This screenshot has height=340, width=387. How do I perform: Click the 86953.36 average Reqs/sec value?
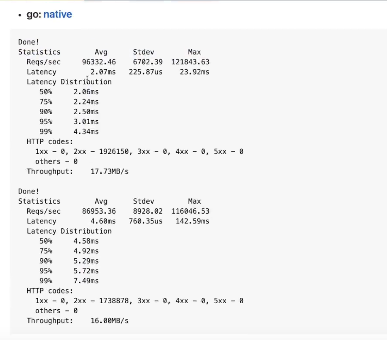[99, 211]
